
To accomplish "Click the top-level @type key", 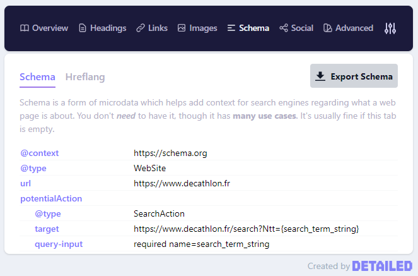I will coord(33,169).
